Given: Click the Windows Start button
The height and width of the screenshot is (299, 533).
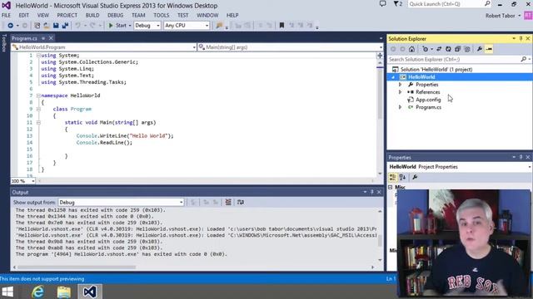Looking at the screenshot, I should click(7, 292).
